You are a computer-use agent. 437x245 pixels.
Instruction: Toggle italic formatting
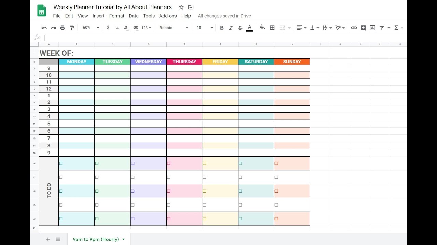point(231,28)
